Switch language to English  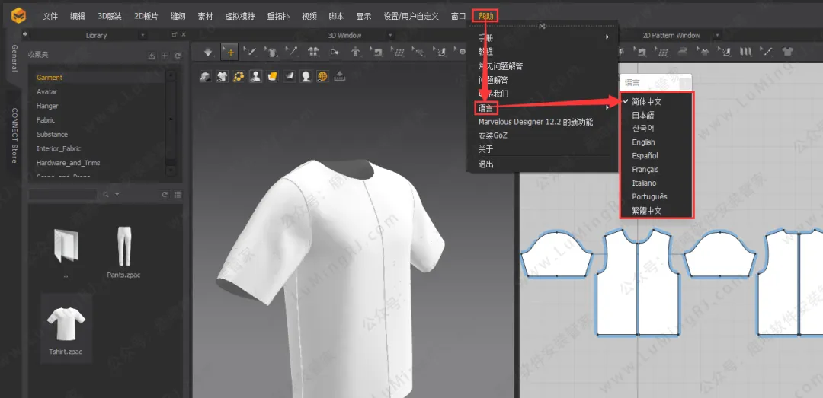pyautogui.click(x=643, y=142)
